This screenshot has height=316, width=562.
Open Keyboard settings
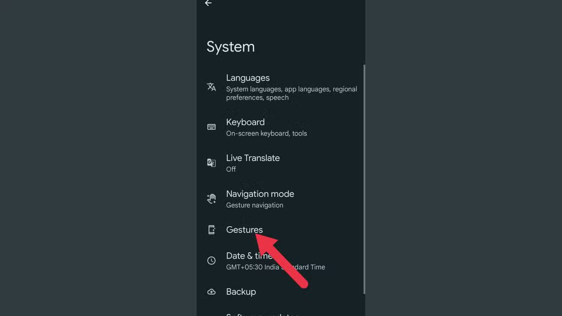(x=281, y=127)
